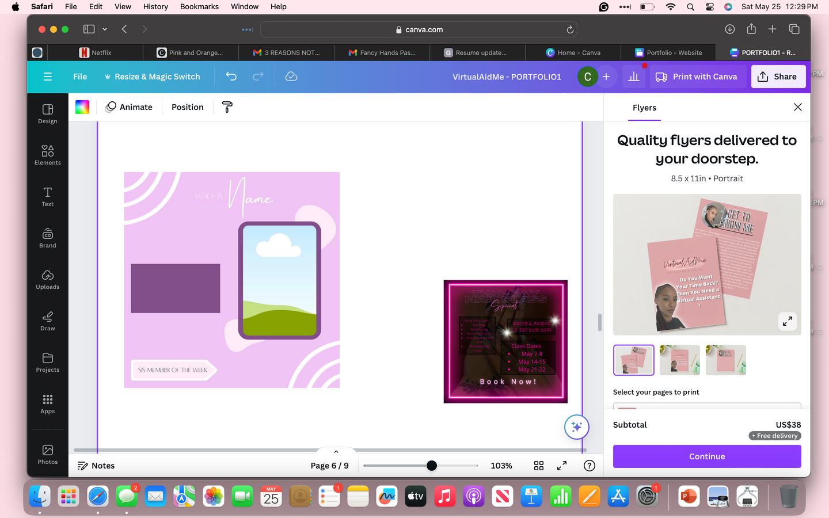This screenshot has height=518, width=829.
Task: Click the undo arrow
Action: [x=231, y=77]
